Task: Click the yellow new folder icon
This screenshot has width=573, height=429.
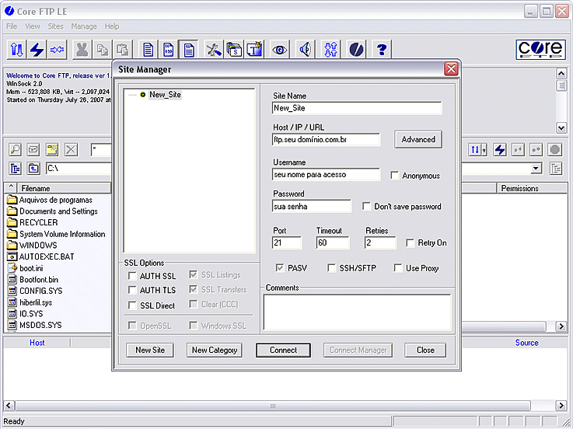Action: (x=52, y=149)
